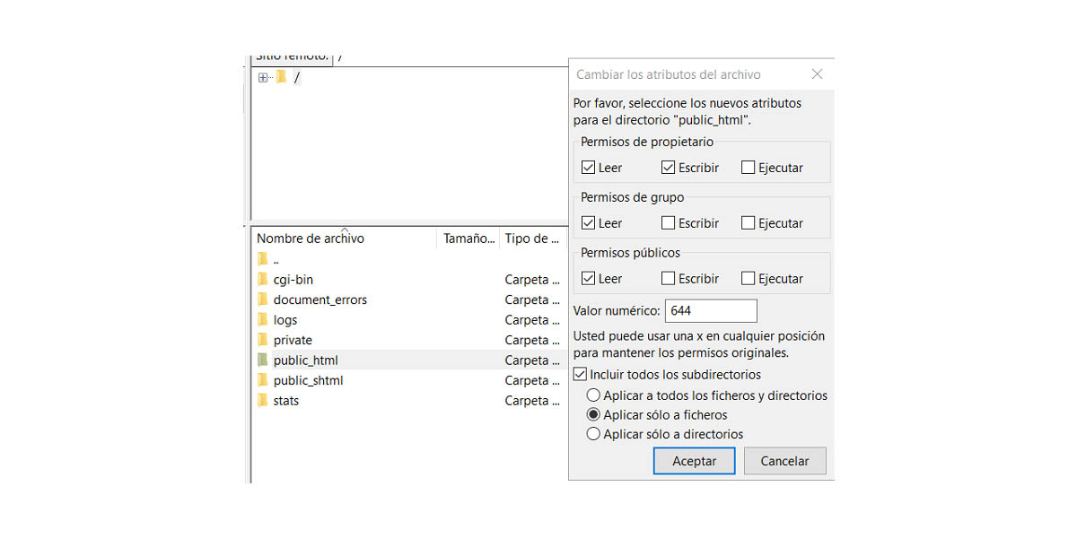Select 'Aplicar sólo a directorios' option
This screenshot has width=1077, height=538.
[x=592, y=434]
